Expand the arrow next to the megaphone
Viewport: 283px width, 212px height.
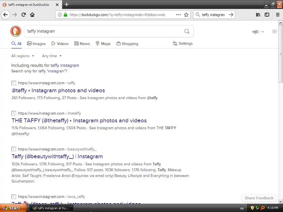[x=263, y=31]
